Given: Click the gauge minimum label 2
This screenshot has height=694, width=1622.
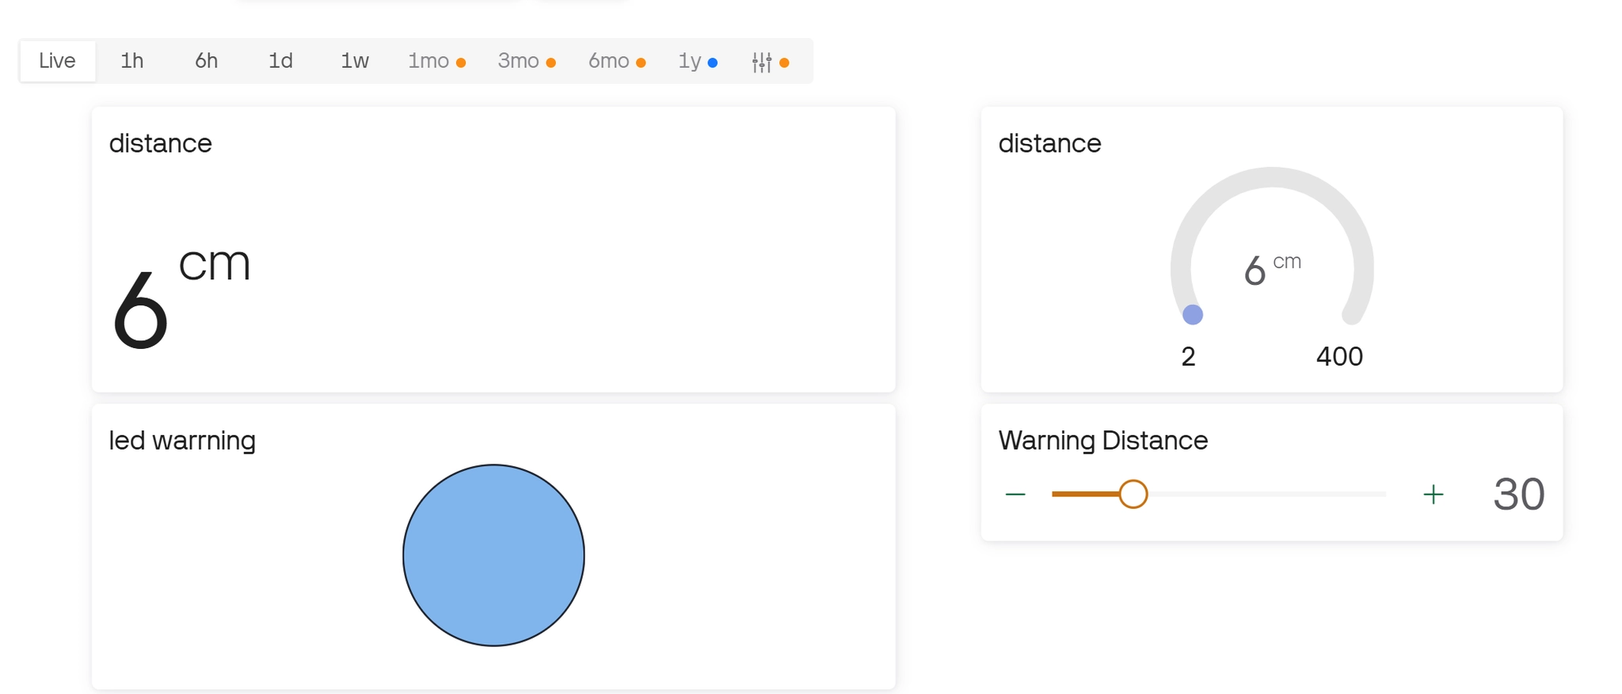Looking at the screenshot, I should pyautogui.click(x=1188, y=357).
